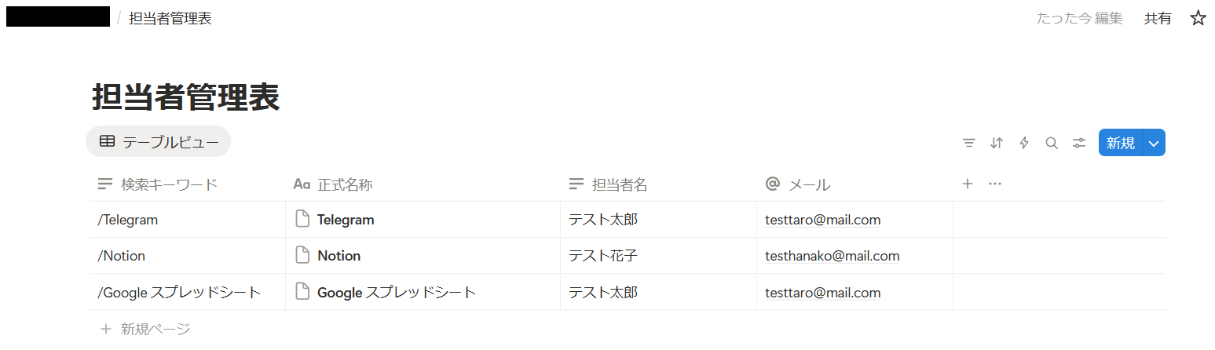Favorite this page with the star icon
The image size is (1215, 350).
(x=1198, y=18)
